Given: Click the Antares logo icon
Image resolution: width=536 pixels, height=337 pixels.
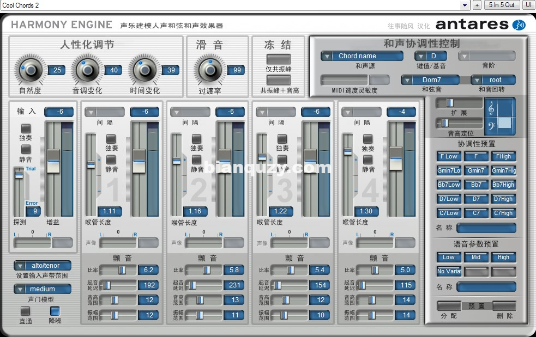Looking at the screenshot, I should [x=519, y=24].
